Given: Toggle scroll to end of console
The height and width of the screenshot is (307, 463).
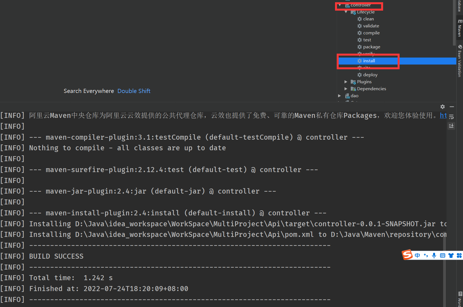Looking at the screenshot, I should pos(451,126).
